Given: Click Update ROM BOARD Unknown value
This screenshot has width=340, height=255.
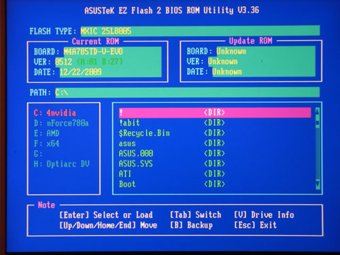Looking at the screenshot, I should [231, 51].
